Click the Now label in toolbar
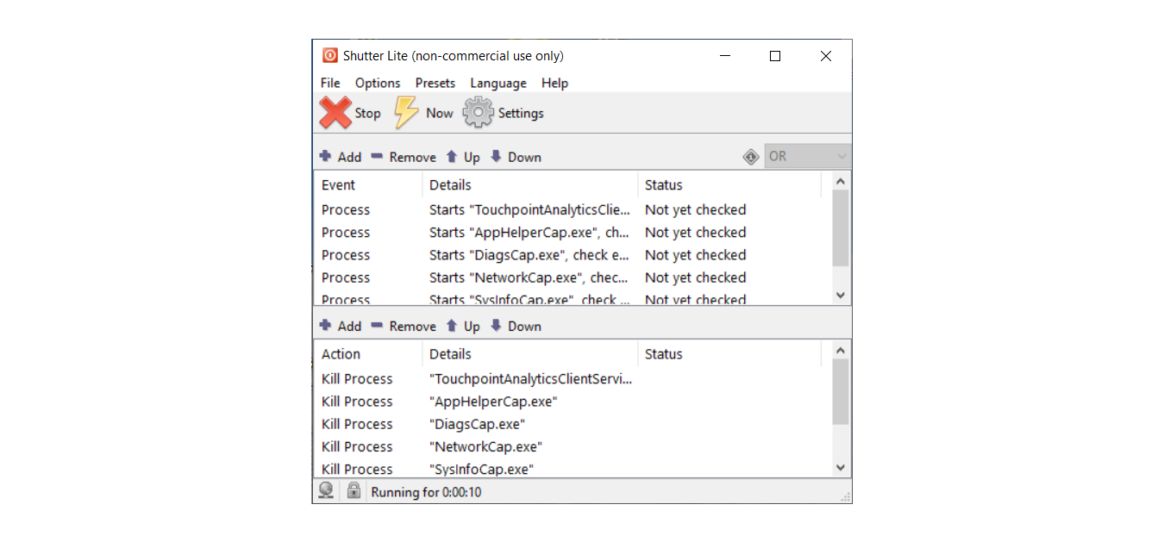Screen dimensions: 1164x542 tap(439, 113)
